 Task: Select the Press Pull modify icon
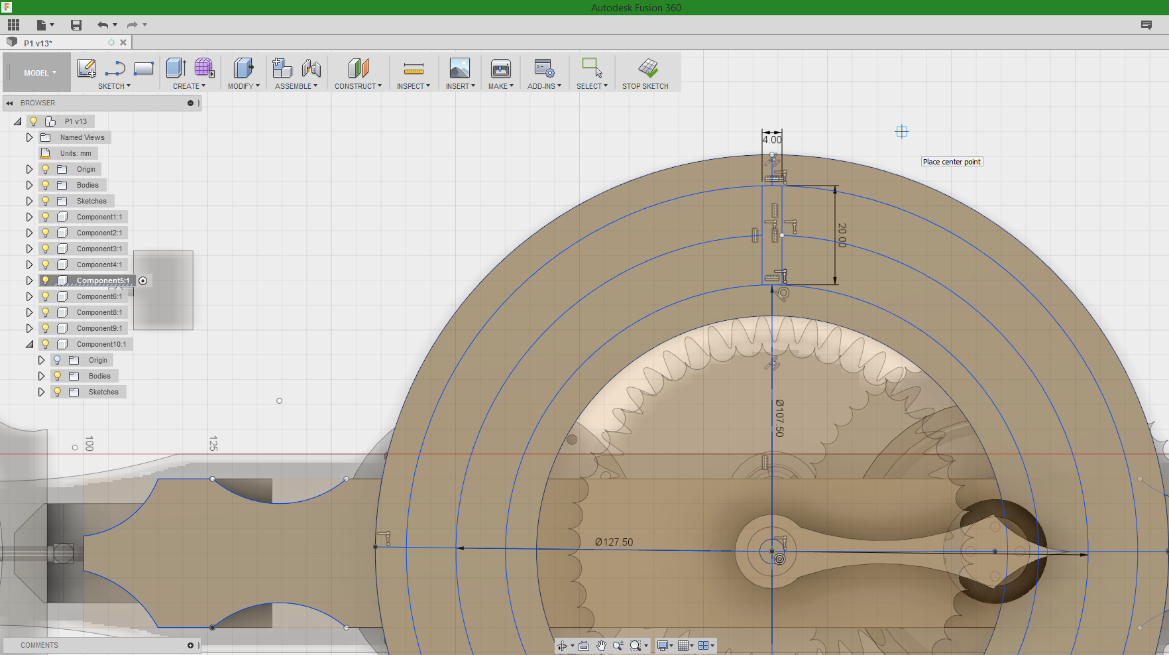pos(243,68)
